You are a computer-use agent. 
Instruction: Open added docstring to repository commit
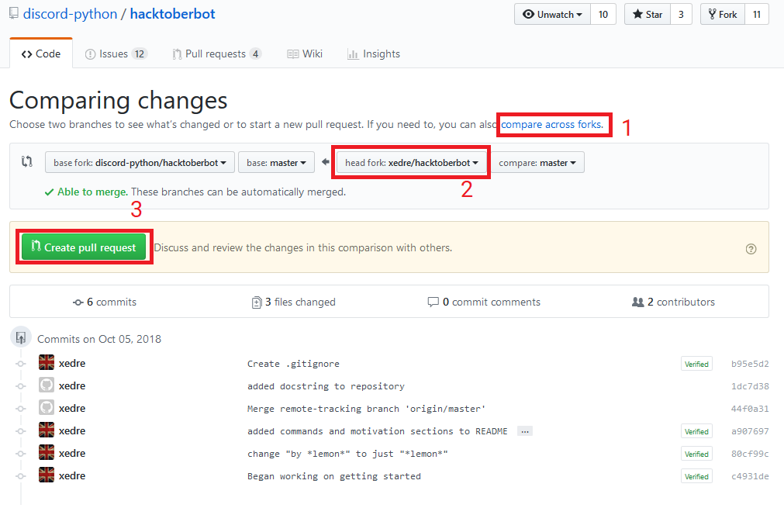326,386
